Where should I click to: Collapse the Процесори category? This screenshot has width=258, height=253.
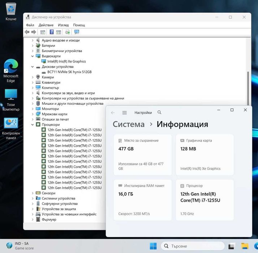pyautogui.click(x=33, y=125)
